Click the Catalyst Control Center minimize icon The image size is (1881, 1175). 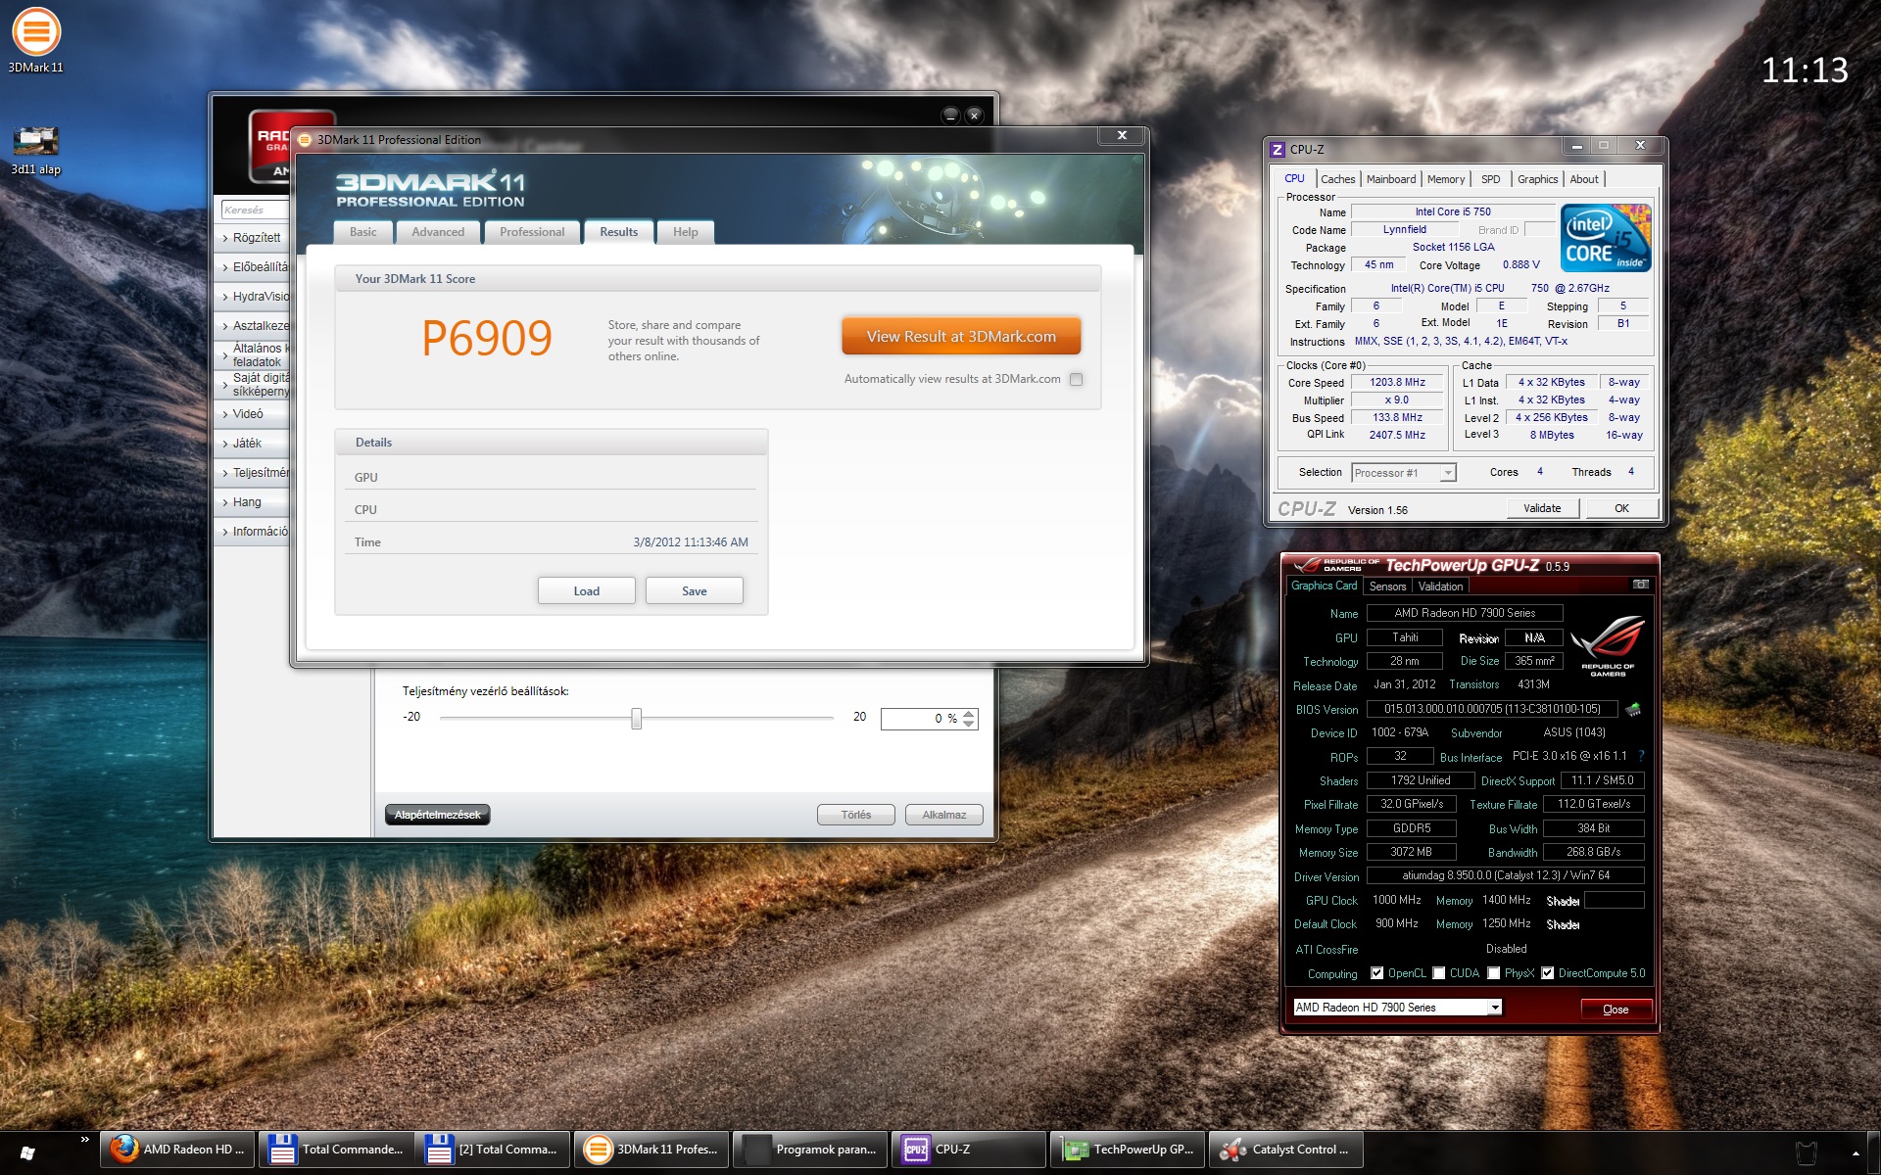coord(949,116)
